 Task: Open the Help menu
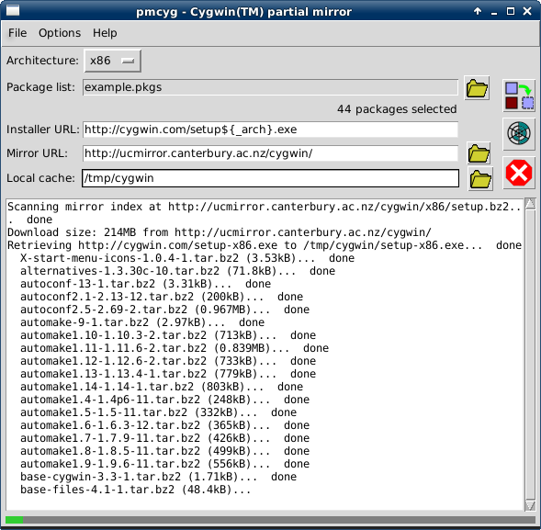tap(105, 33)
